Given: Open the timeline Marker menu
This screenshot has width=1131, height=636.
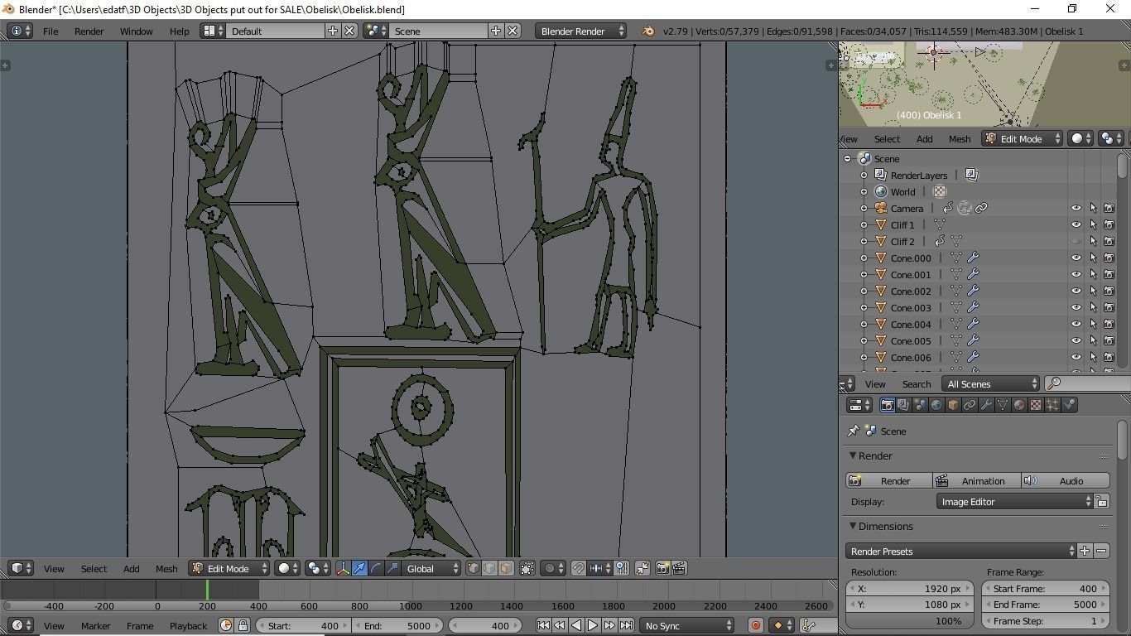Looking at the screenshot, I should click(x=95, y=626).
